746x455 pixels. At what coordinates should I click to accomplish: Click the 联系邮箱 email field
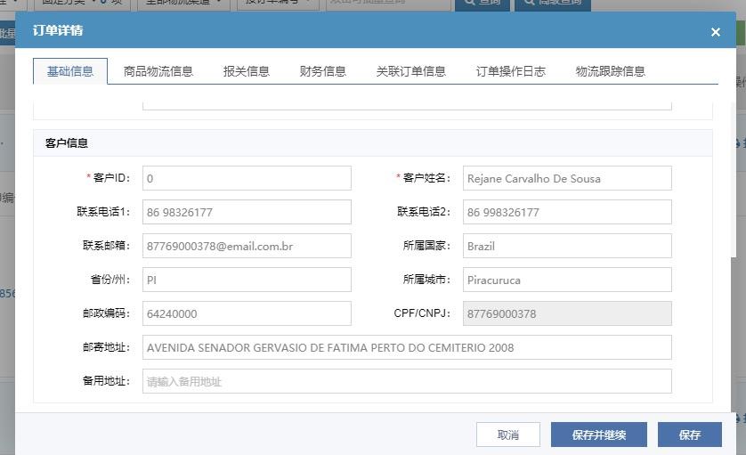[x=247, y=246]
